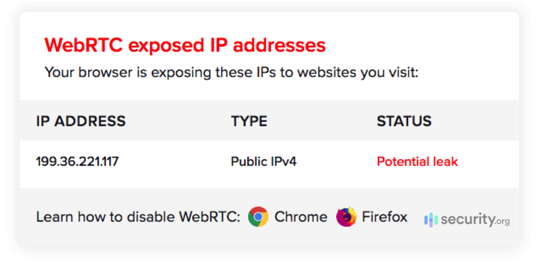Select the Chrome logo next to 'Chrome'
550x272 pixels.
coord(259,217)
